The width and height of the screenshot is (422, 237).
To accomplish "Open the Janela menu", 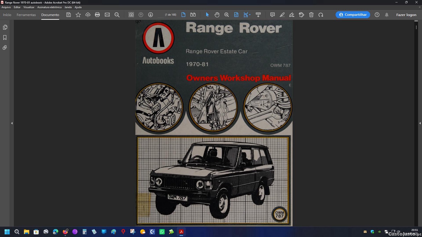I will tap(68, 7).
